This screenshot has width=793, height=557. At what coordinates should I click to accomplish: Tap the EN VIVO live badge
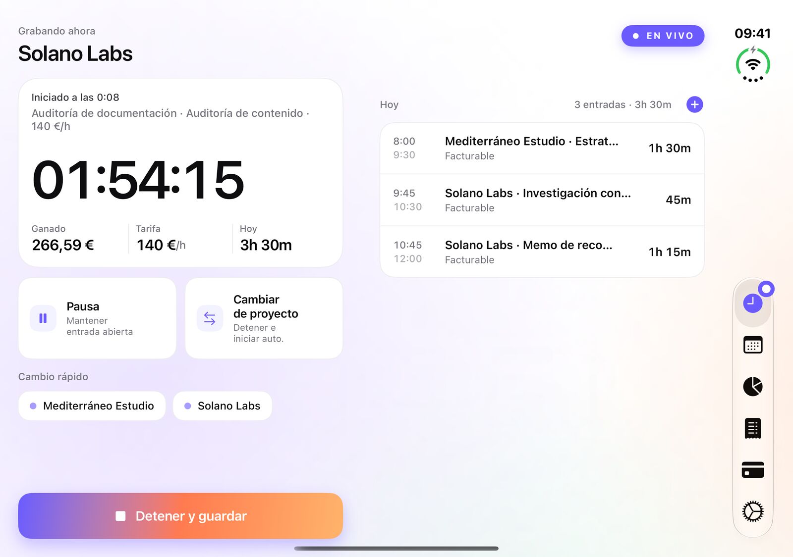[663, 36]
